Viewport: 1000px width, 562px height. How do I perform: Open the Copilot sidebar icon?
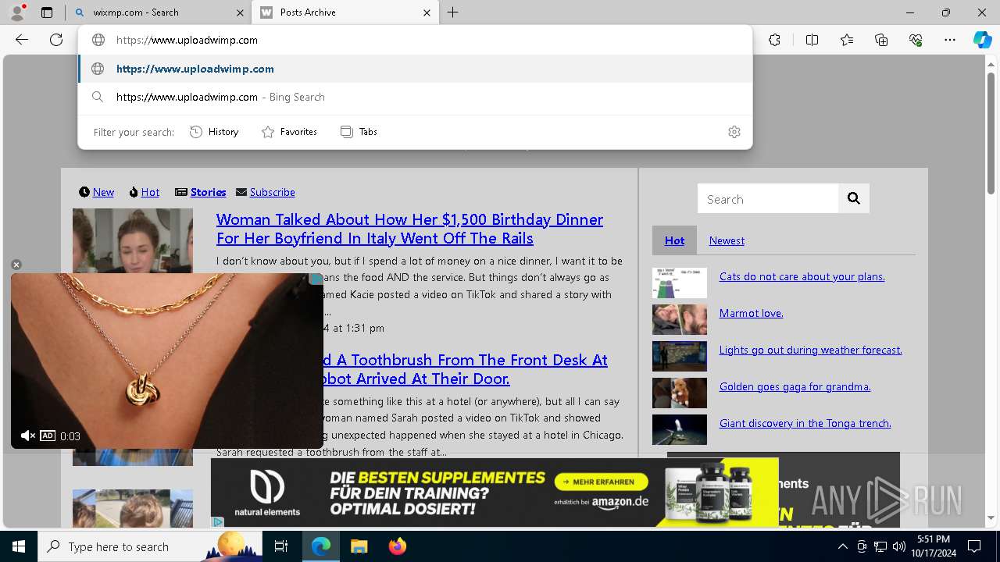(x=982, y=40)
